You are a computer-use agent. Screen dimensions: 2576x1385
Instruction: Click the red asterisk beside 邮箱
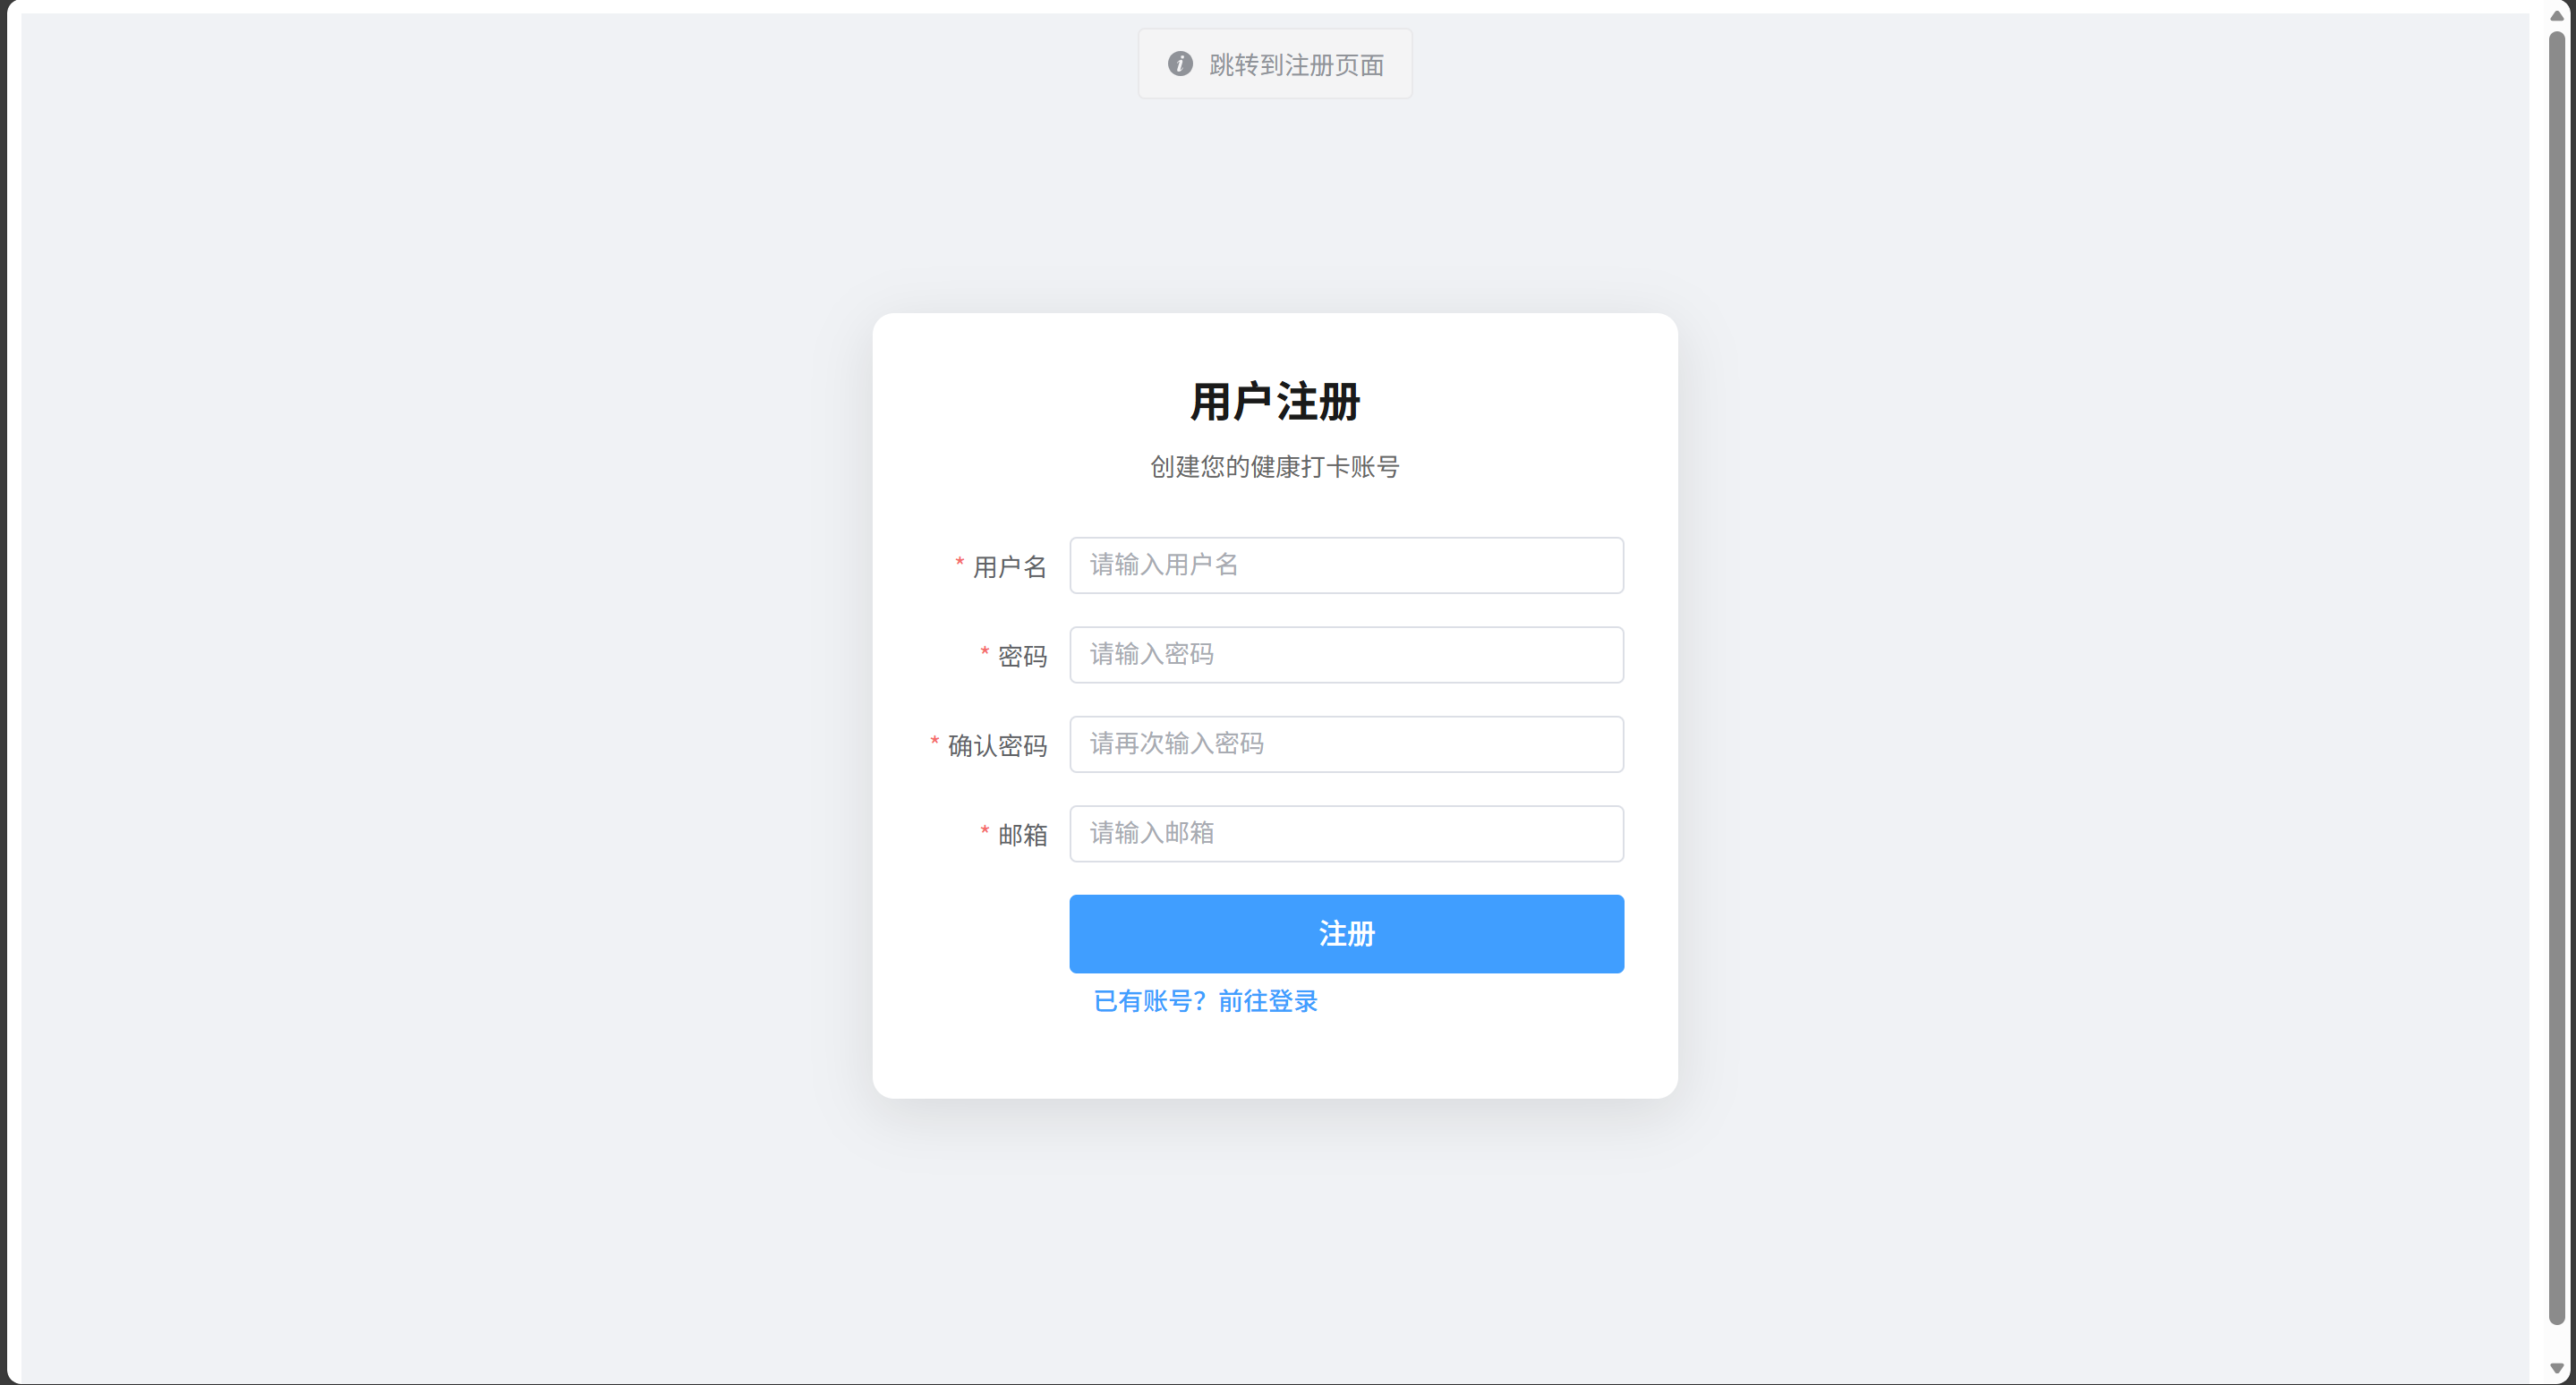[984, 831]
